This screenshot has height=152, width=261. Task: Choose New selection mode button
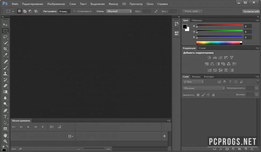point(19,11)
